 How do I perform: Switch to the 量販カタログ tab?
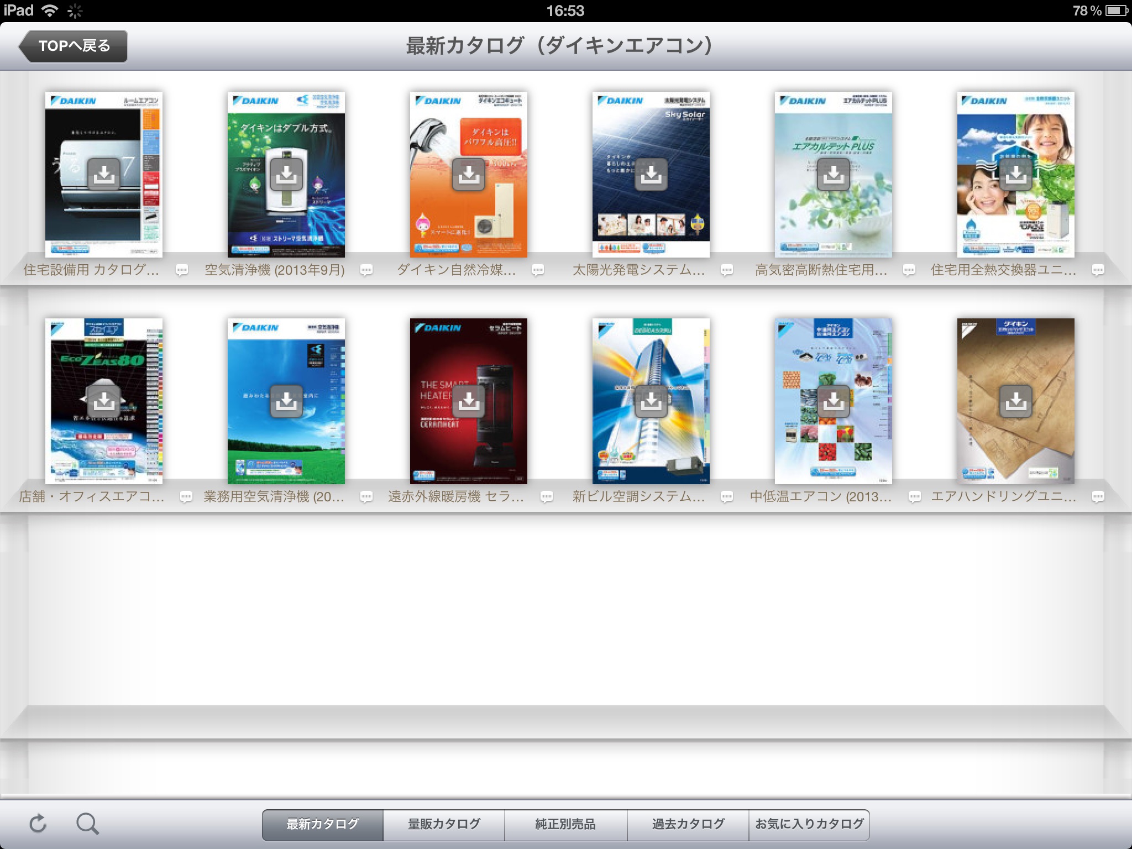[444, 825]
